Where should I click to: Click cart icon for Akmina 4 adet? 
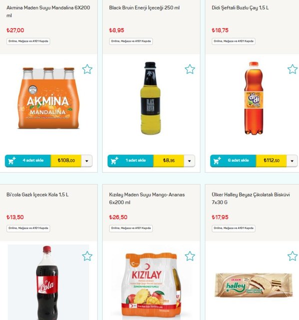pyautogui.click(x=11, y=160)
